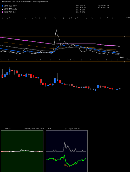Select the 'DOW MT: 1.04' legend label
130x172 pixels.
[x=10, y=9]
